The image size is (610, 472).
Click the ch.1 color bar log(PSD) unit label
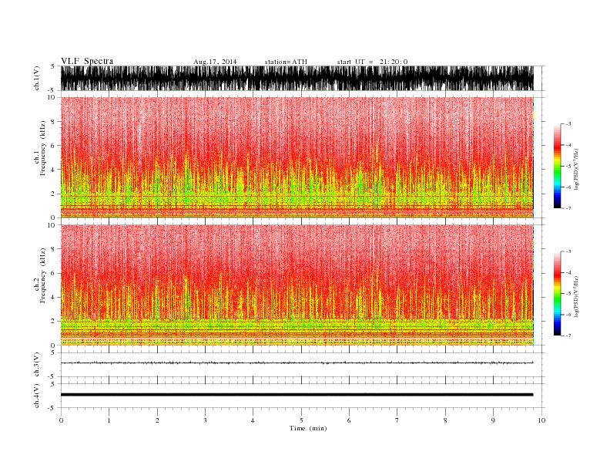(x=577, y=168)
